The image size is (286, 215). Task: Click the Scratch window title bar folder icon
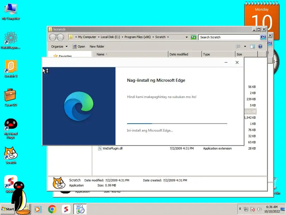coord(50,29)
